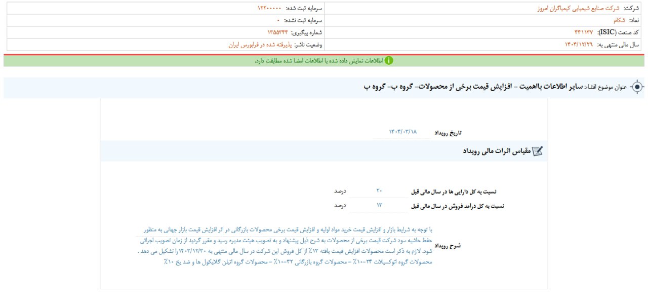The height and width of the screenshot is (305, 648).
Task: Click the green info circle icon
Action: (389, 60)
